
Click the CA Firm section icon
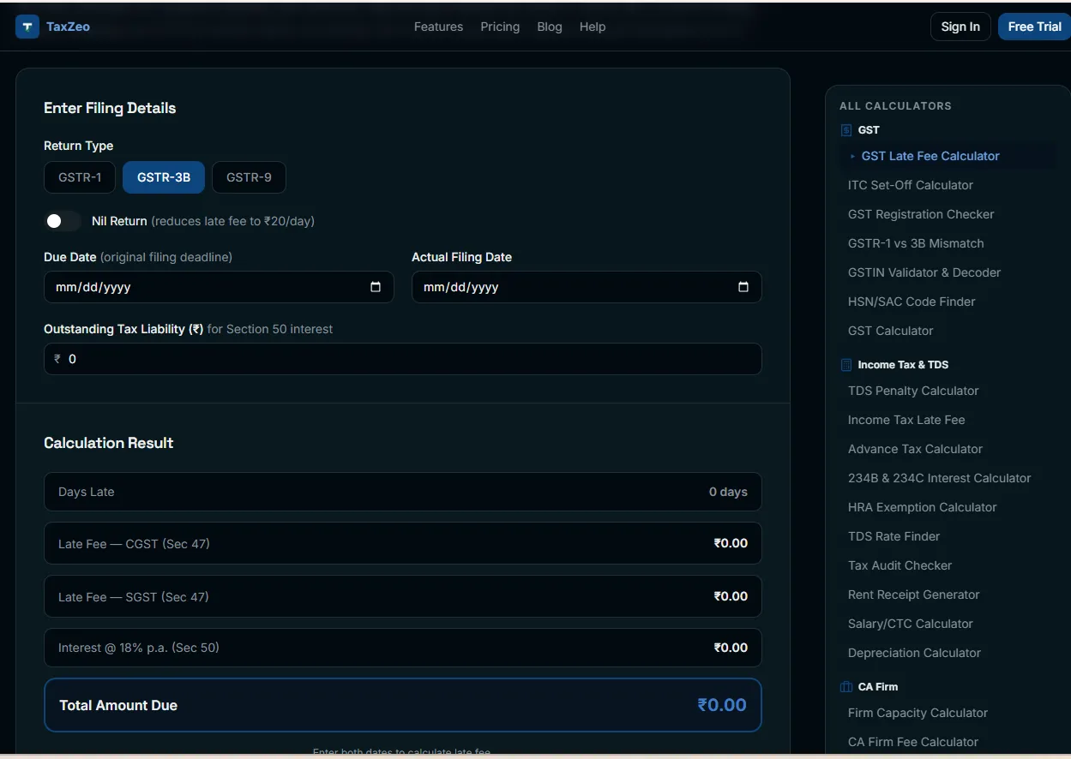pos(846,687)
